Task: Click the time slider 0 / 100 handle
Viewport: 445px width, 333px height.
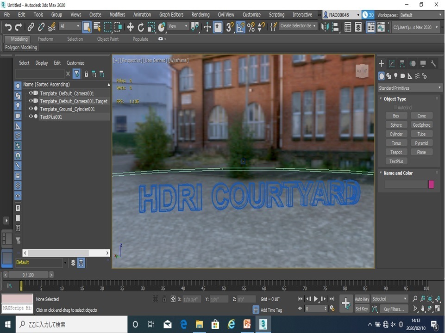Action: click(28, 275)
